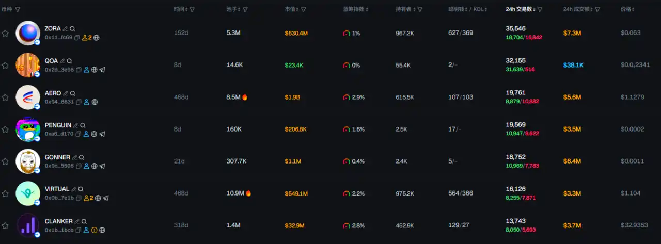Click the 蓝筹指数 gauge for ZORA

(346, 33)
